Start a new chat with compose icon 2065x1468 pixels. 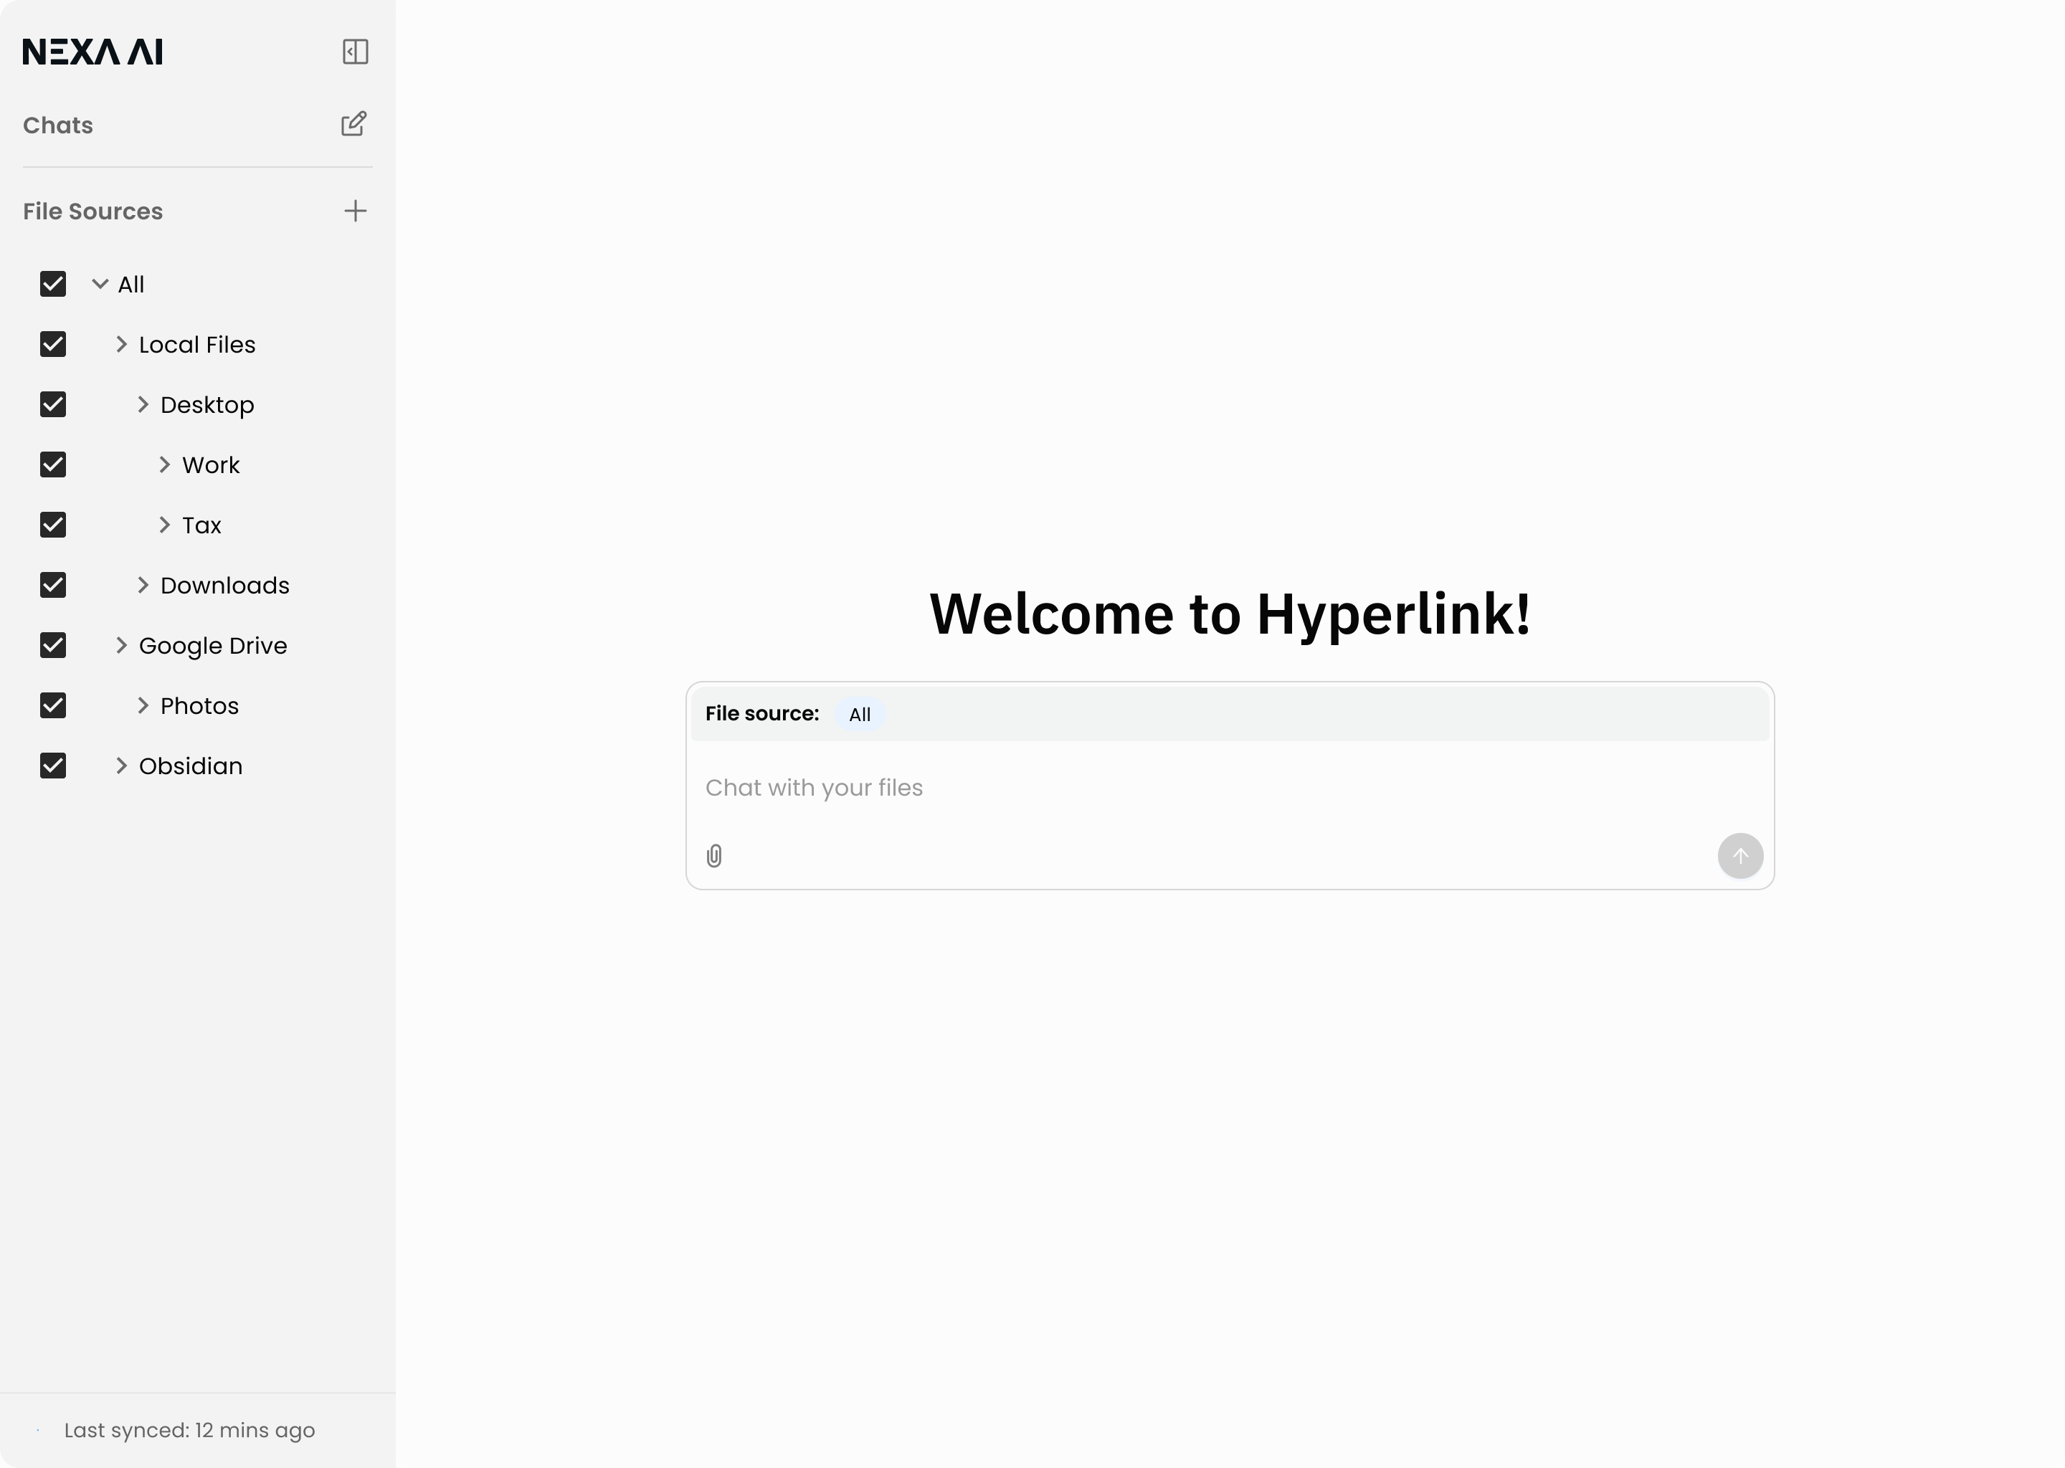(353, 124)
